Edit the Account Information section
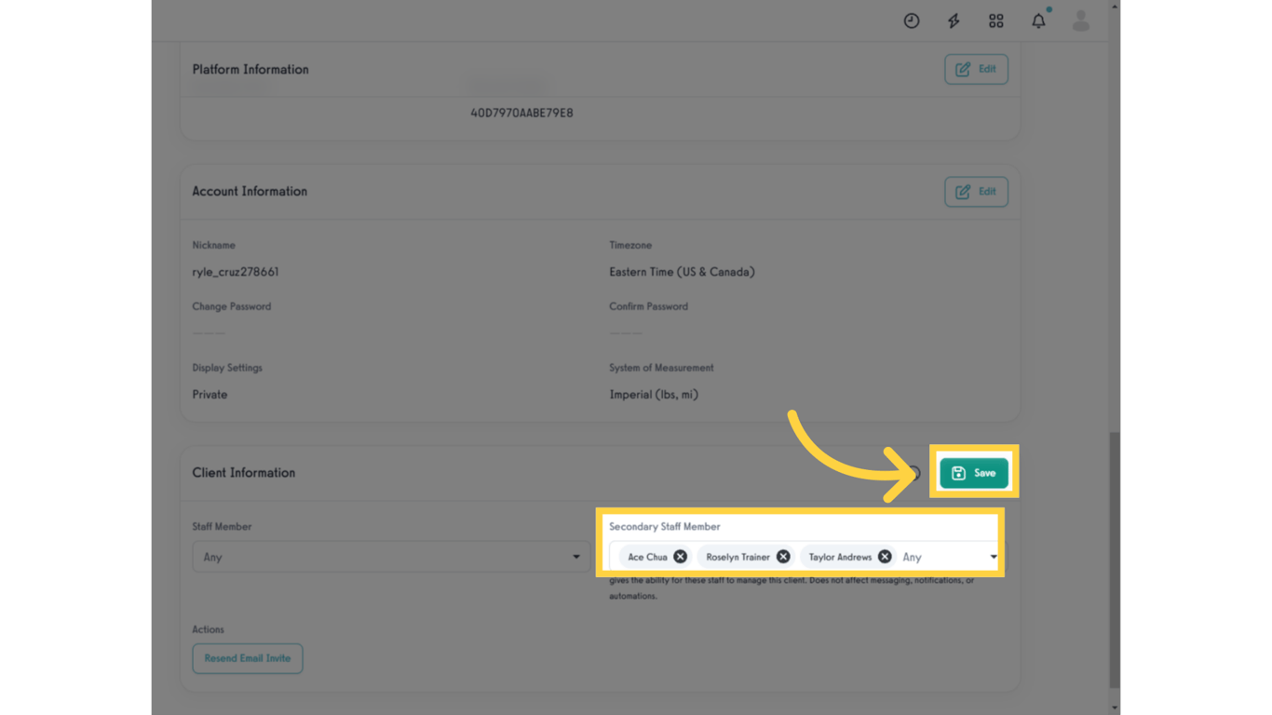 point(976,192)
